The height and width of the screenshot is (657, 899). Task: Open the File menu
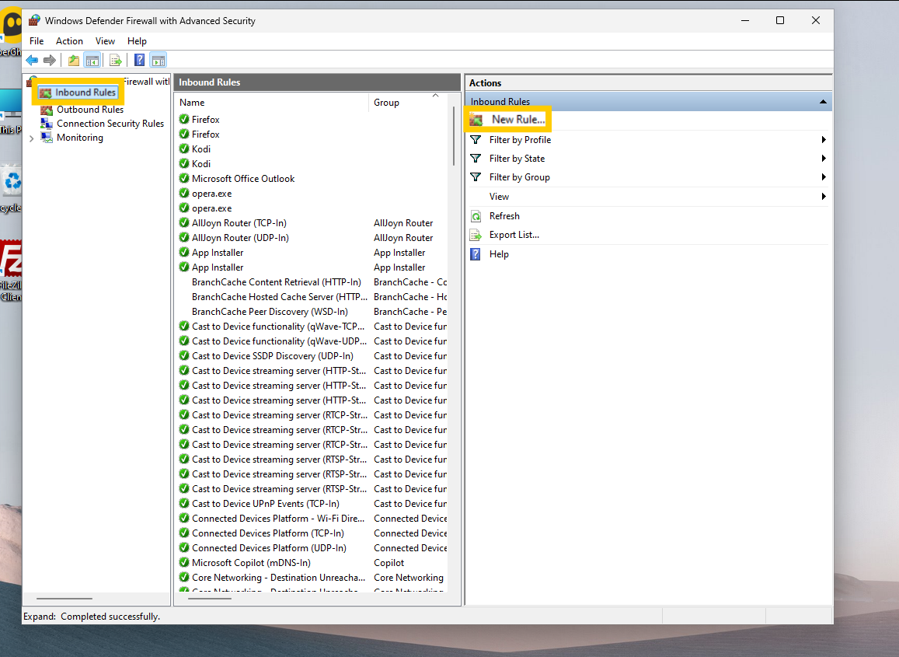tap(37, 41)
